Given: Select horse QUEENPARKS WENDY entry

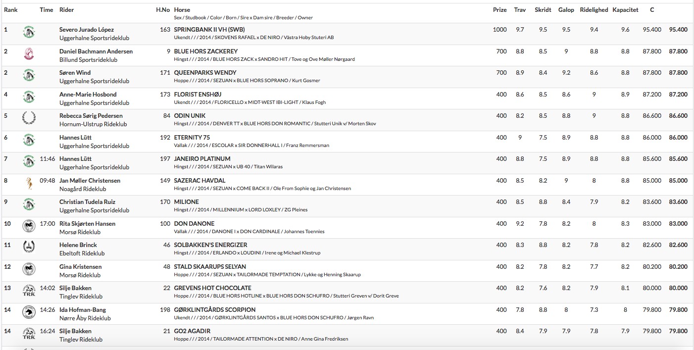Looking at the screenshot, I should [205, 73].
